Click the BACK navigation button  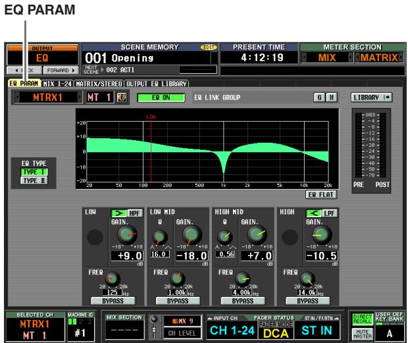pyautogui.click(x=24, y=70)
